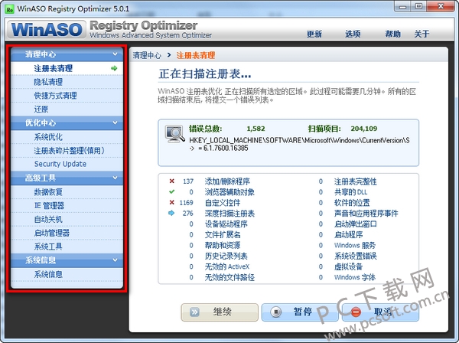The image size is (459, 343).
Task: Click the 暂停 button to pause scanning
Action: [x=300, y=312]
